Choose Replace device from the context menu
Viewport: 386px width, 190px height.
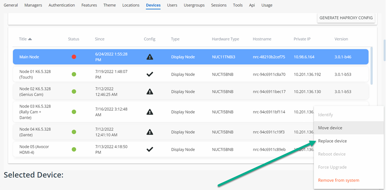tap(332, 141)
